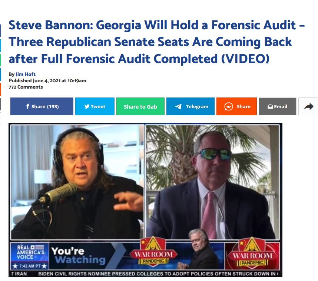Image resolution: width=318 pixels, height=281 pixels.
Task: Click the Facebook 'f' icon
Action: pos(28,106)
